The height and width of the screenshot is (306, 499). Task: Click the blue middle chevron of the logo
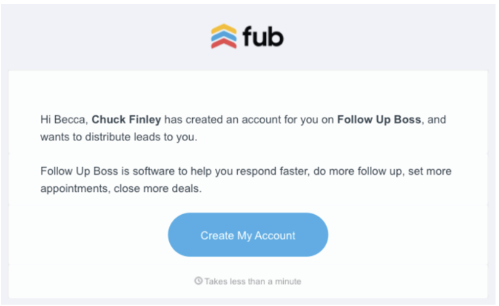tap(224, 37)
